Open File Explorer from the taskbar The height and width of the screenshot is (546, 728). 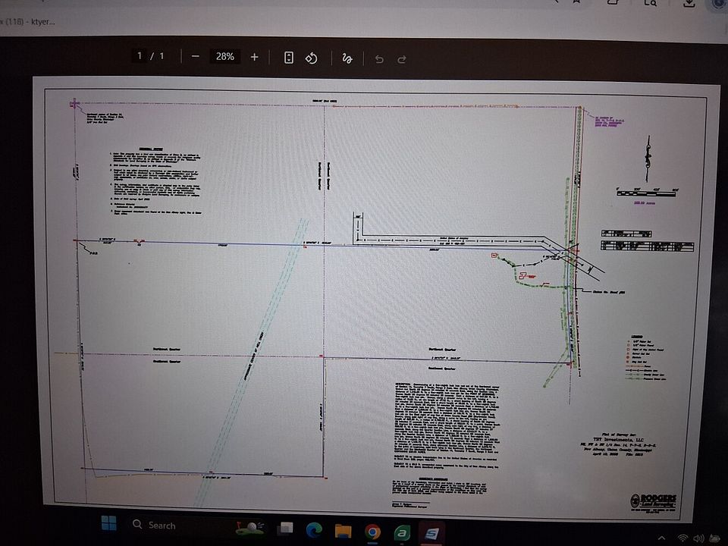(343, 530)
